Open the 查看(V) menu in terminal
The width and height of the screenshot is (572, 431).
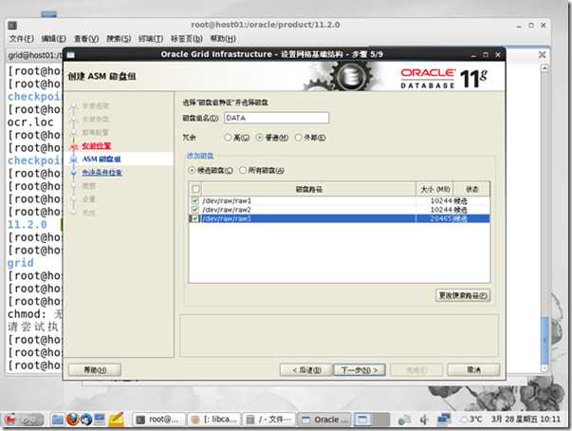pos(86,39)
